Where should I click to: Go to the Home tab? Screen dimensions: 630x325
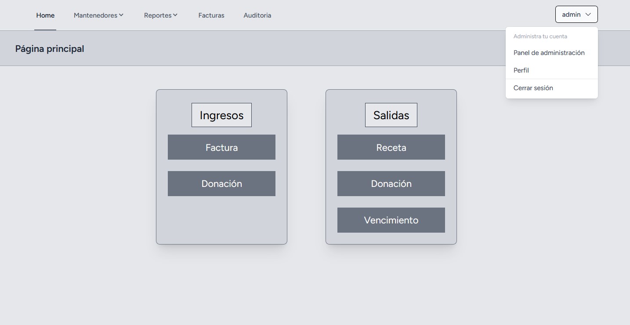[45, 15]
